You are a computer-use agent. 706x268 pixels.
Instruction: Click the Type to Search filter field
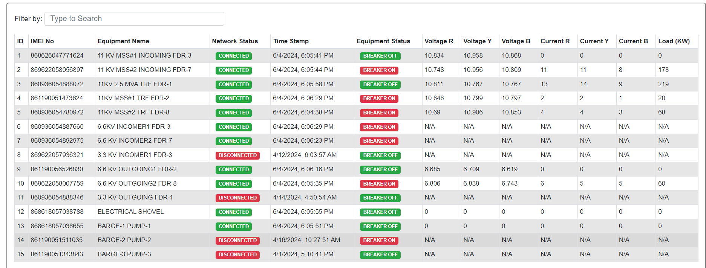point(134,19)
